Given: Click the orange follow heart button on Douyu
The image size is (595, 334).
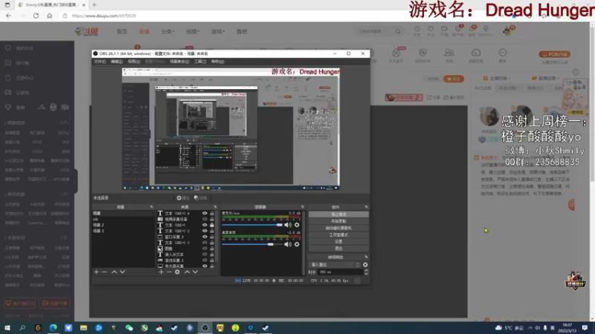Looking at the screenshot, I should tap(453, 79).
